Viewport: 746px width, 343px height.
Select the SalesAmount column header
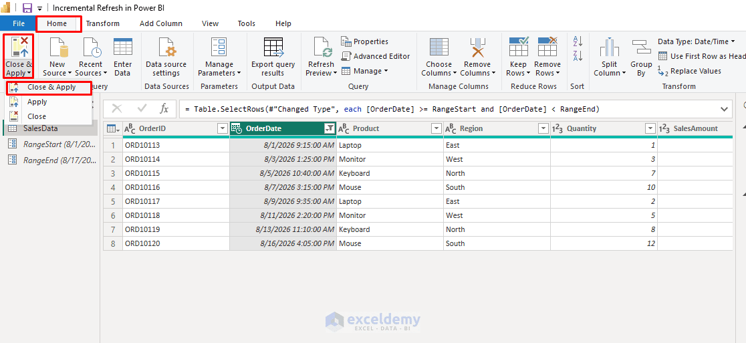[x=695, y=128]
